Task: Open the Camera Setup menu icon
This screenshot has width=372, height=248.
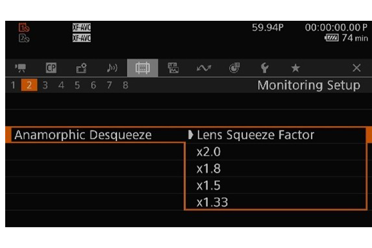Action: [x=21, y=68]
